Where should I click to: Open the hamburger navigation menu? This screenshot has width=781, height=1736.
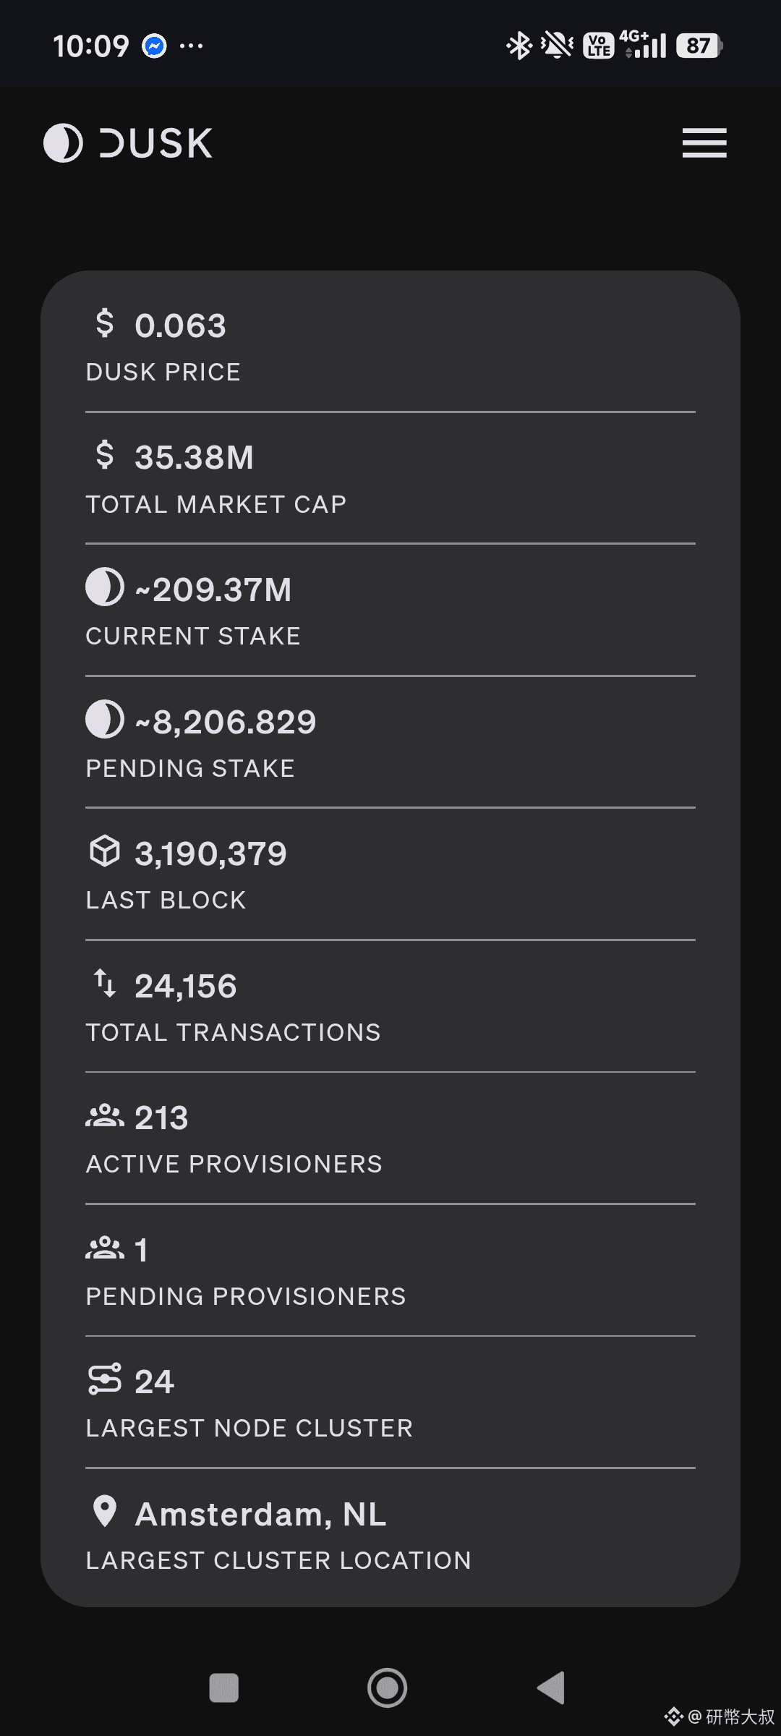coord(704,143)
